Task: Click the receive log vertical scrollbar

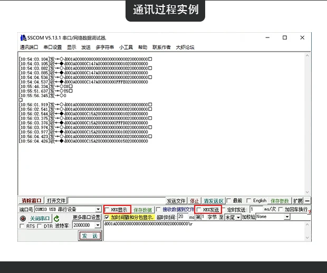Action: [x=307, y=124]
